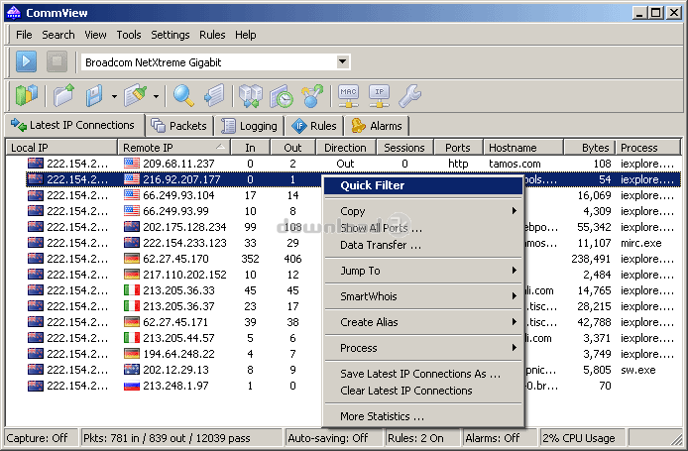The image size is (688, 451).
Task: Click the Auto-saving: Off status panel
Action: point(333,438)
